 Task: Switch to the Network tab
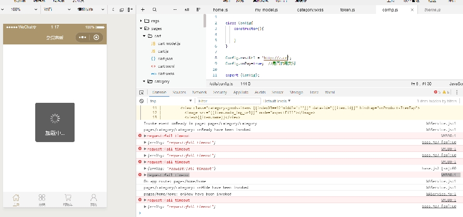(x=199, y=92)
